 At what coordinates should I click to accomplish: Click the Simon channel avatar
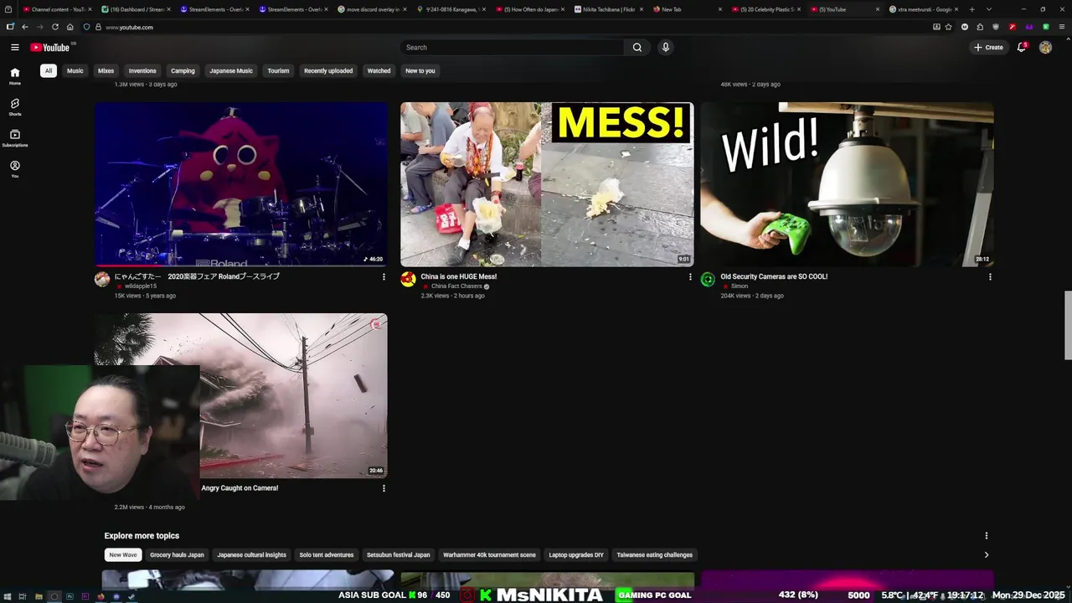(708, 280)
